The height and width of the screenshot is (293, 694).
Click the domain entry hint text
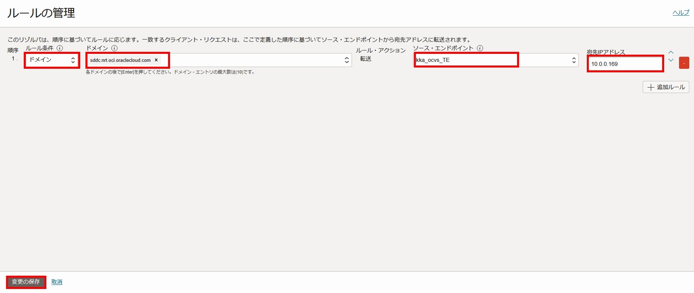(x=170, y=72)
